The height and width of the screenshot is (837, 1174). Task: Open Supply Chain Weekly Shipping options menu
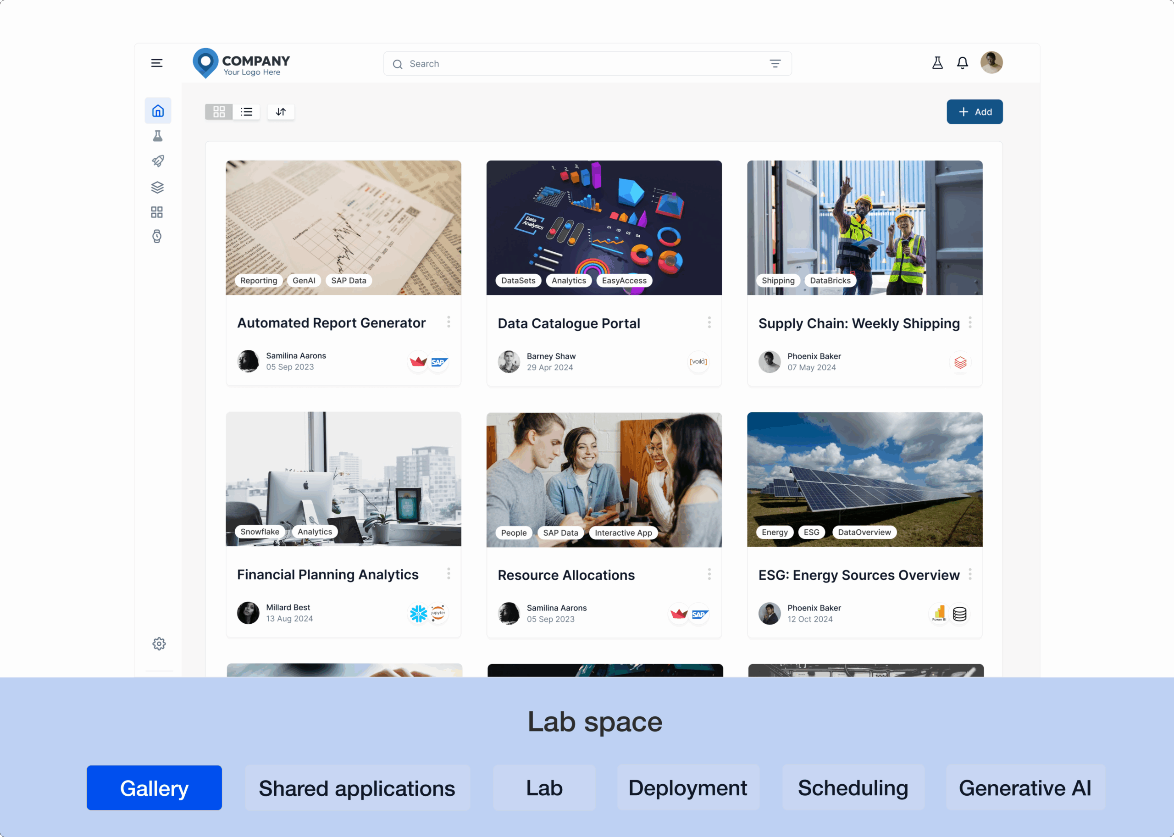click(x=970, y=322)
